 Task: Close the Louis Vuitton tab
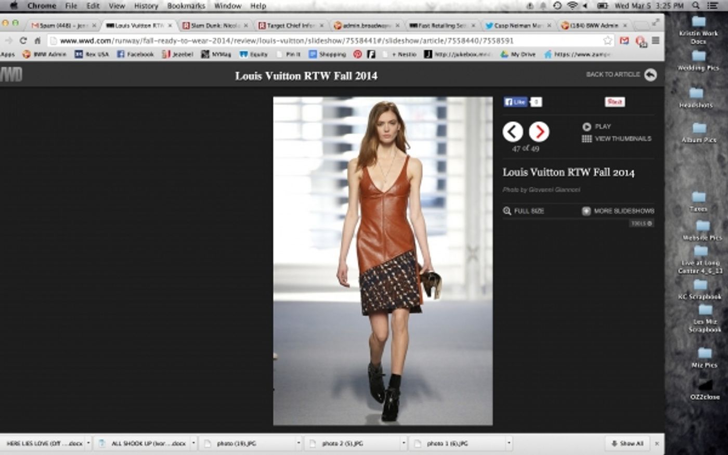click(170, 25)
